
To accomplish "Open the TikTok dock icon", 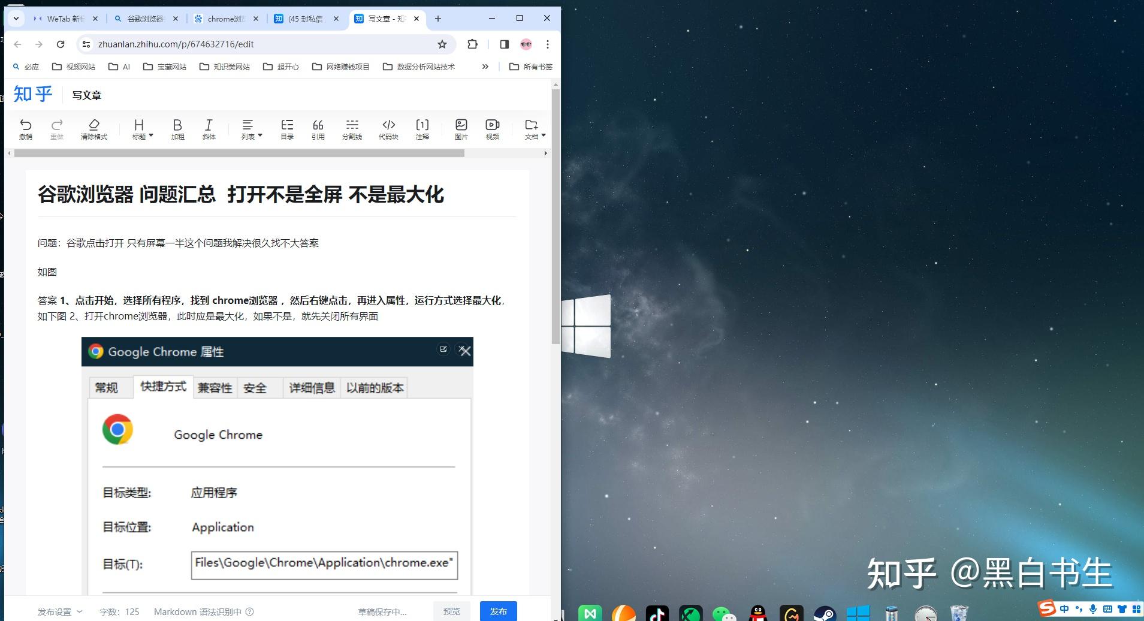I will (x=657, y=613).
